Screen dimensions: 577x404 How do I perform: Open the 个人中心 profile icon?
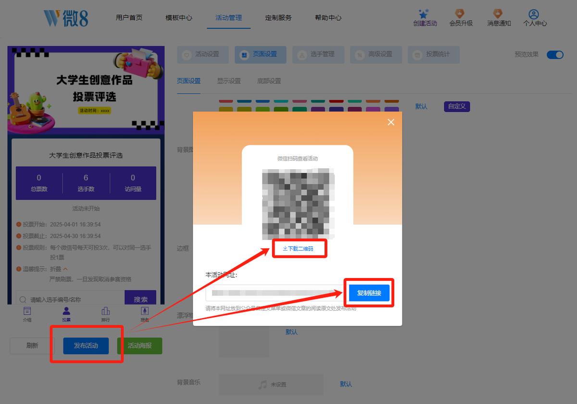pyautogui.click(x=534, y=14)
